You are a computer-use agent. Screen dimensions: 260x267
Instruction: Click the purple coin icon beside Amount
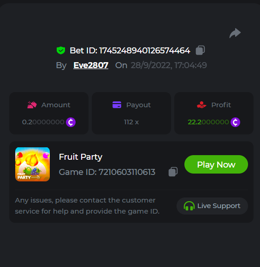point(71,122)
